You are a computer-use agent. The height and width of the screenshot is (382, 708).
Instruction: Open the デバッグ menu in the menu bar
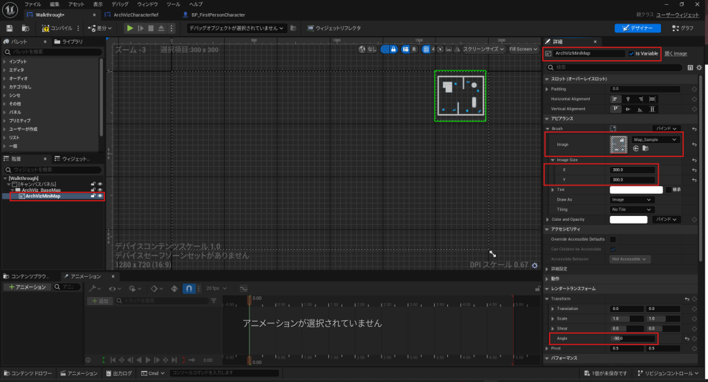120,4
